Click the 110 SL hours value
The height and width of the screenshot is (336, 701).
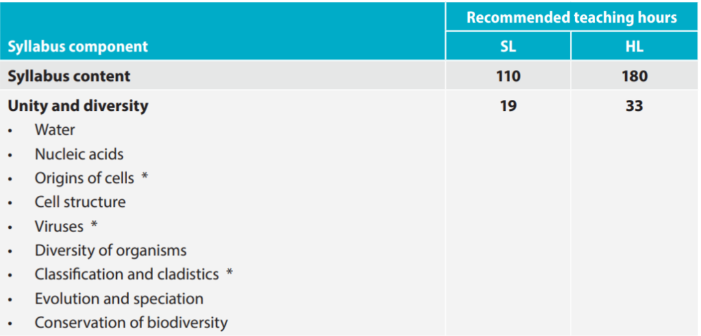click(508, 76)
